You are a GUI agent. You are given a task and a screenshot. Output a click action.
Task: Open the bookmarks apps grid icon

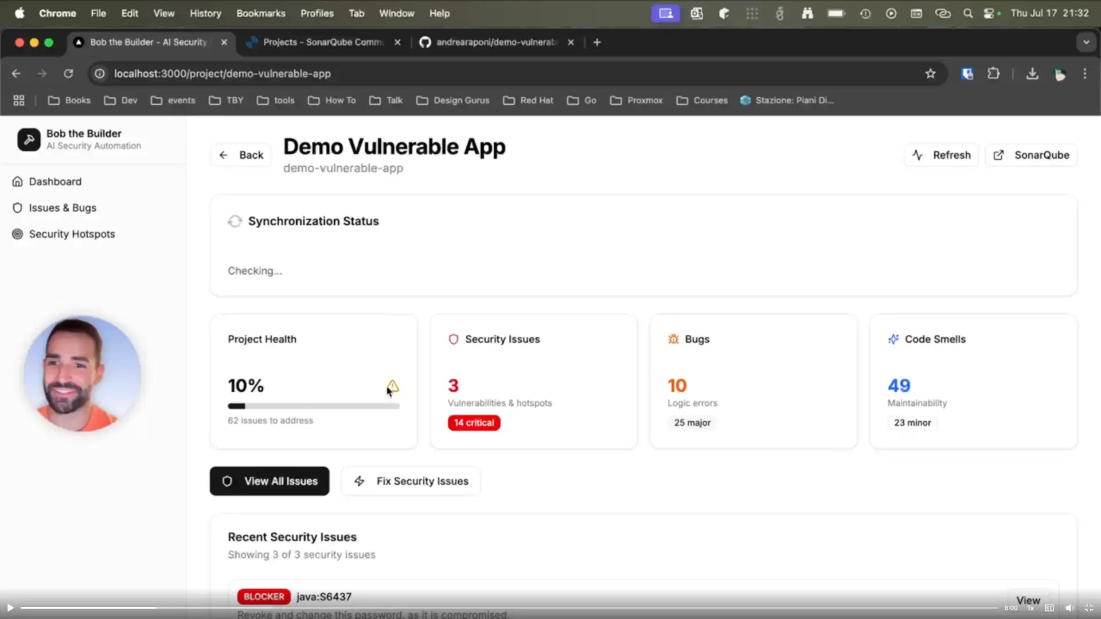[19, 100]
